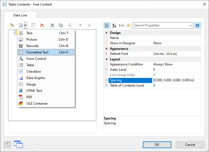
Task: Cut element with the scissors icon
Action: tap(52, 25)
